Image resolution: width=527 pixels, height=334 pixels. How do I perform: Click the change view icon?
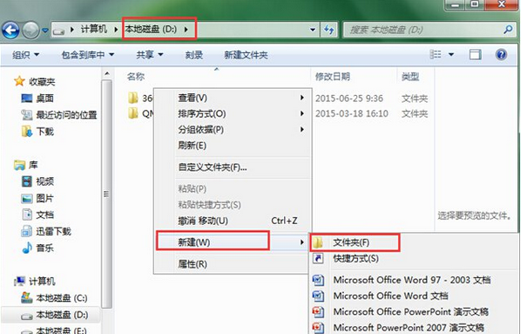tap(436, 54)
